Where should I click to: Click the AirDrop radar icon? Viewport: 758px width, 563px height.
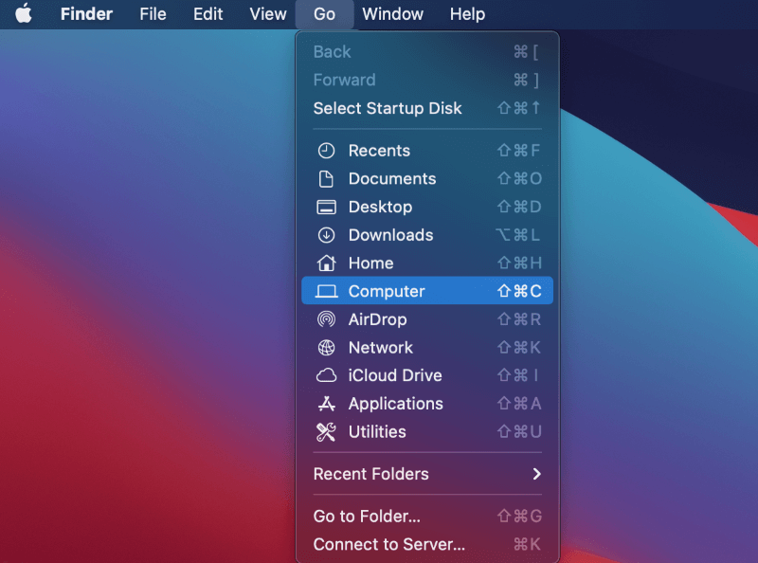point(323,319)
